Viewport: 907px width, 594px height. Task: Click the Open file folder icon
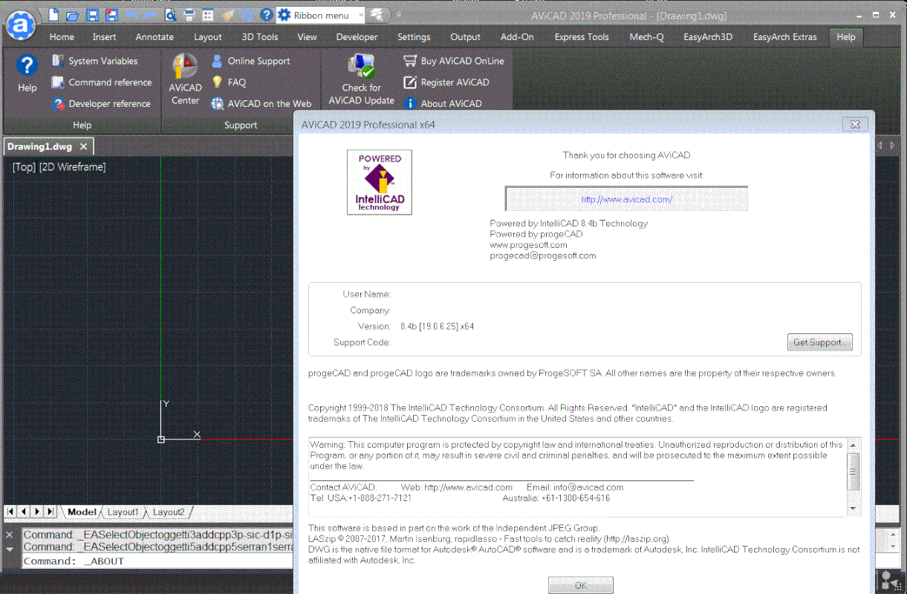pyautogui.click(x=72, y=15)
